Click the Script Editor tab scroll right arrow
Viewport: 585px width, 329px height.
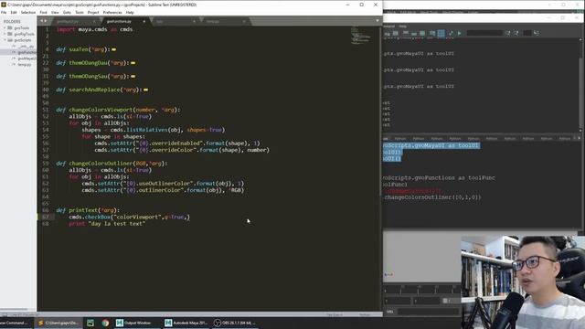click(579, 138)
